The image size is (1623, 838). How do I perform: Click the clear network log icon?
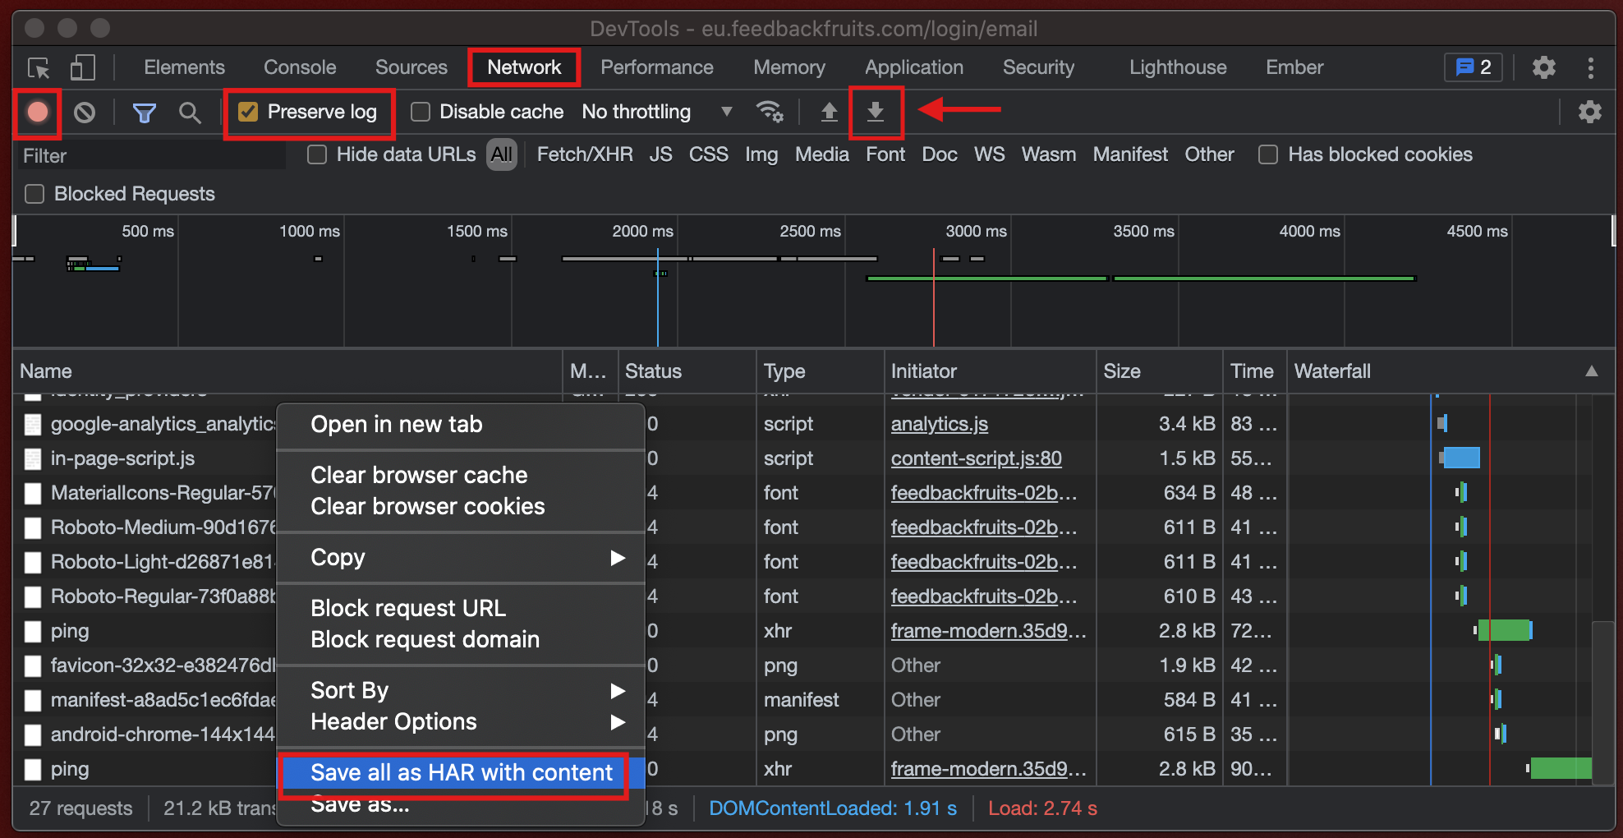(84, 112)
